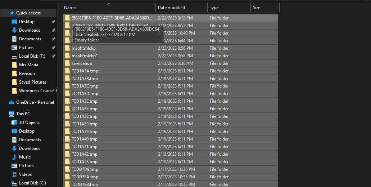Sort by Date modified column header
The width and height of the screenshot is (371, 187).
[171, 8]
